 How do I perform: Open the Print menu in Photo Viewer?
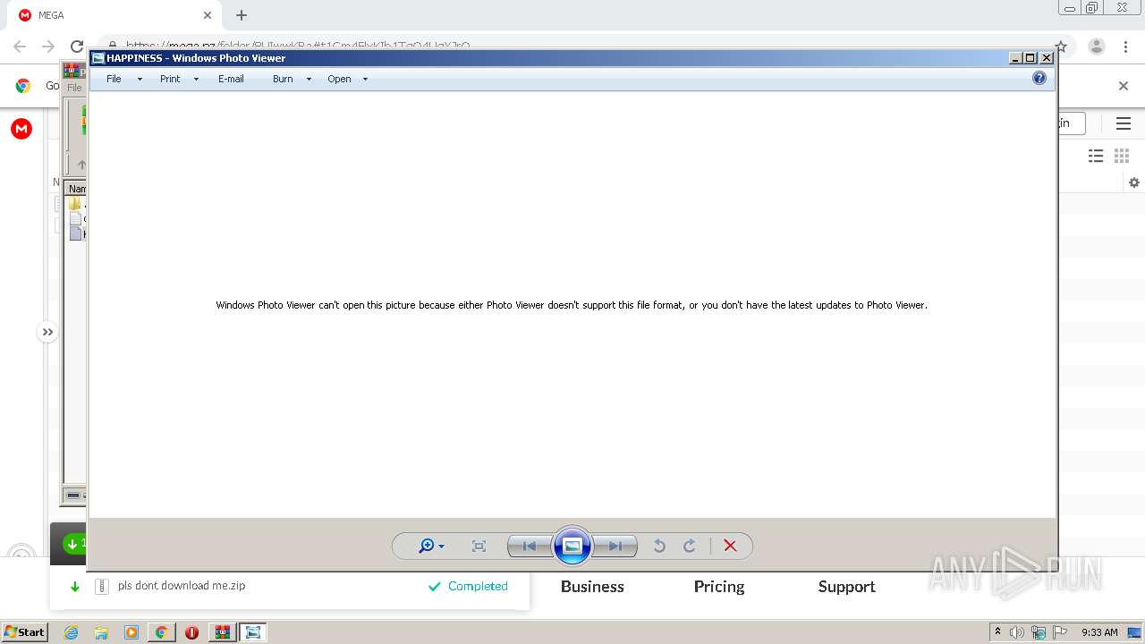170,79
